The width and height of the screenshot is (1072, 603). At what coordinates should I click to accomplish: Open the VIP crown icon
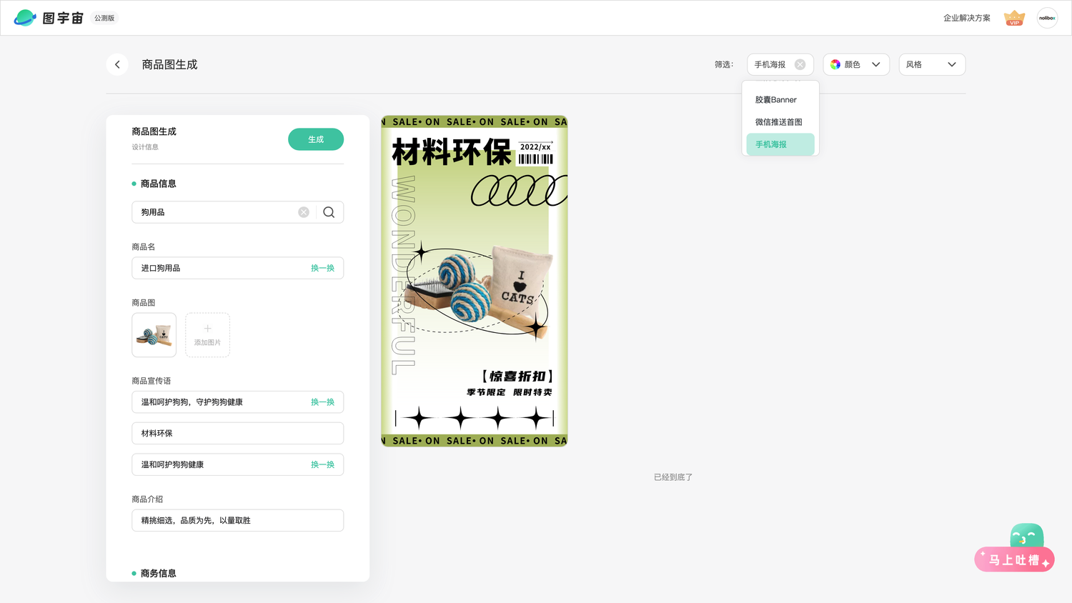click(1014, 18)
